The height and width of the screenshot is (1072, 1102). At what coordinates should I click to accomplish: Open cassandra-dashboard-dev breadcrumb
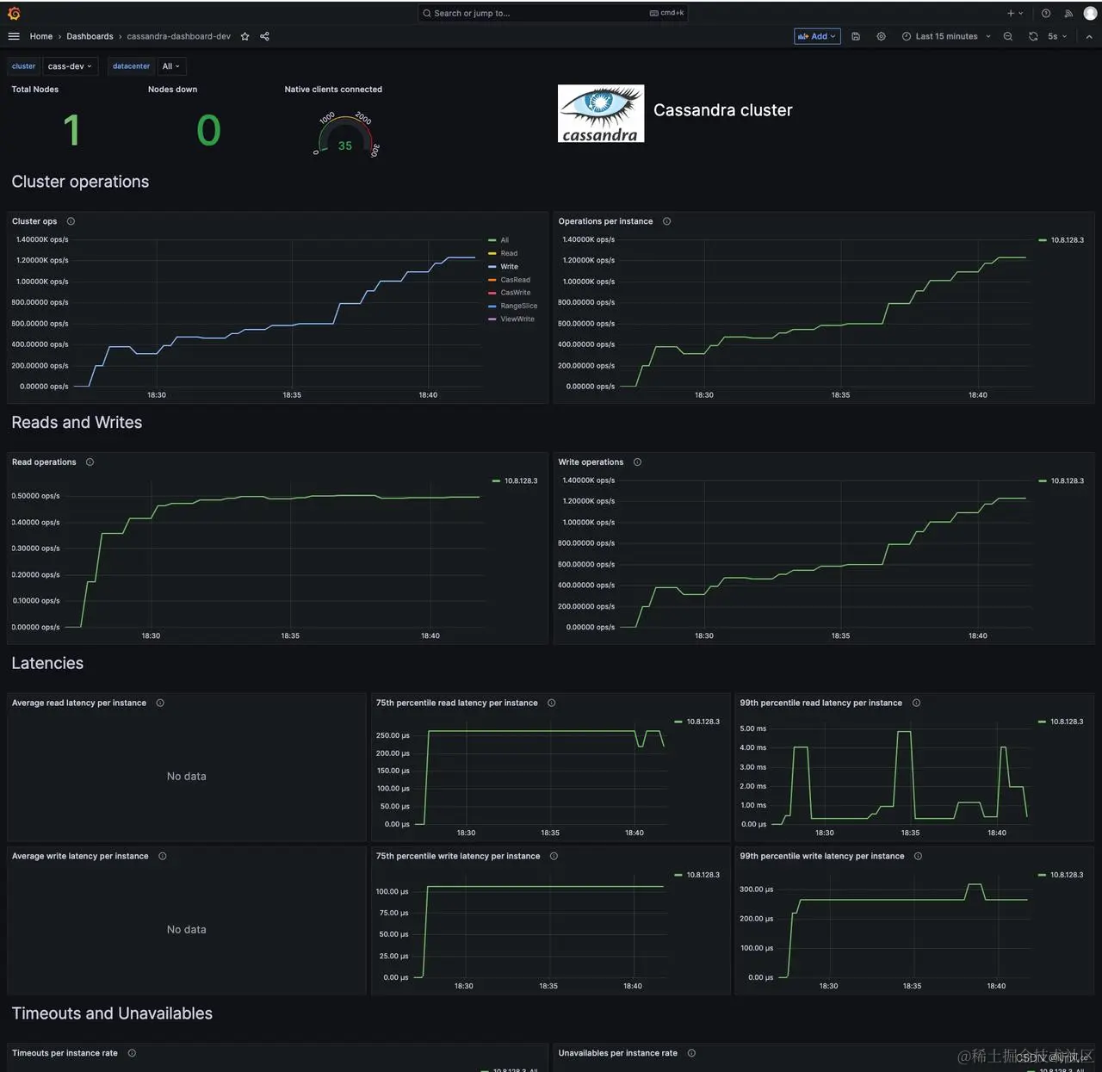[179, 36]
